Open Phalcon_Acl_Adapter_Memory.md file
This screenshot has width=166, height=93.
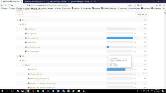[x=43, y=83]
